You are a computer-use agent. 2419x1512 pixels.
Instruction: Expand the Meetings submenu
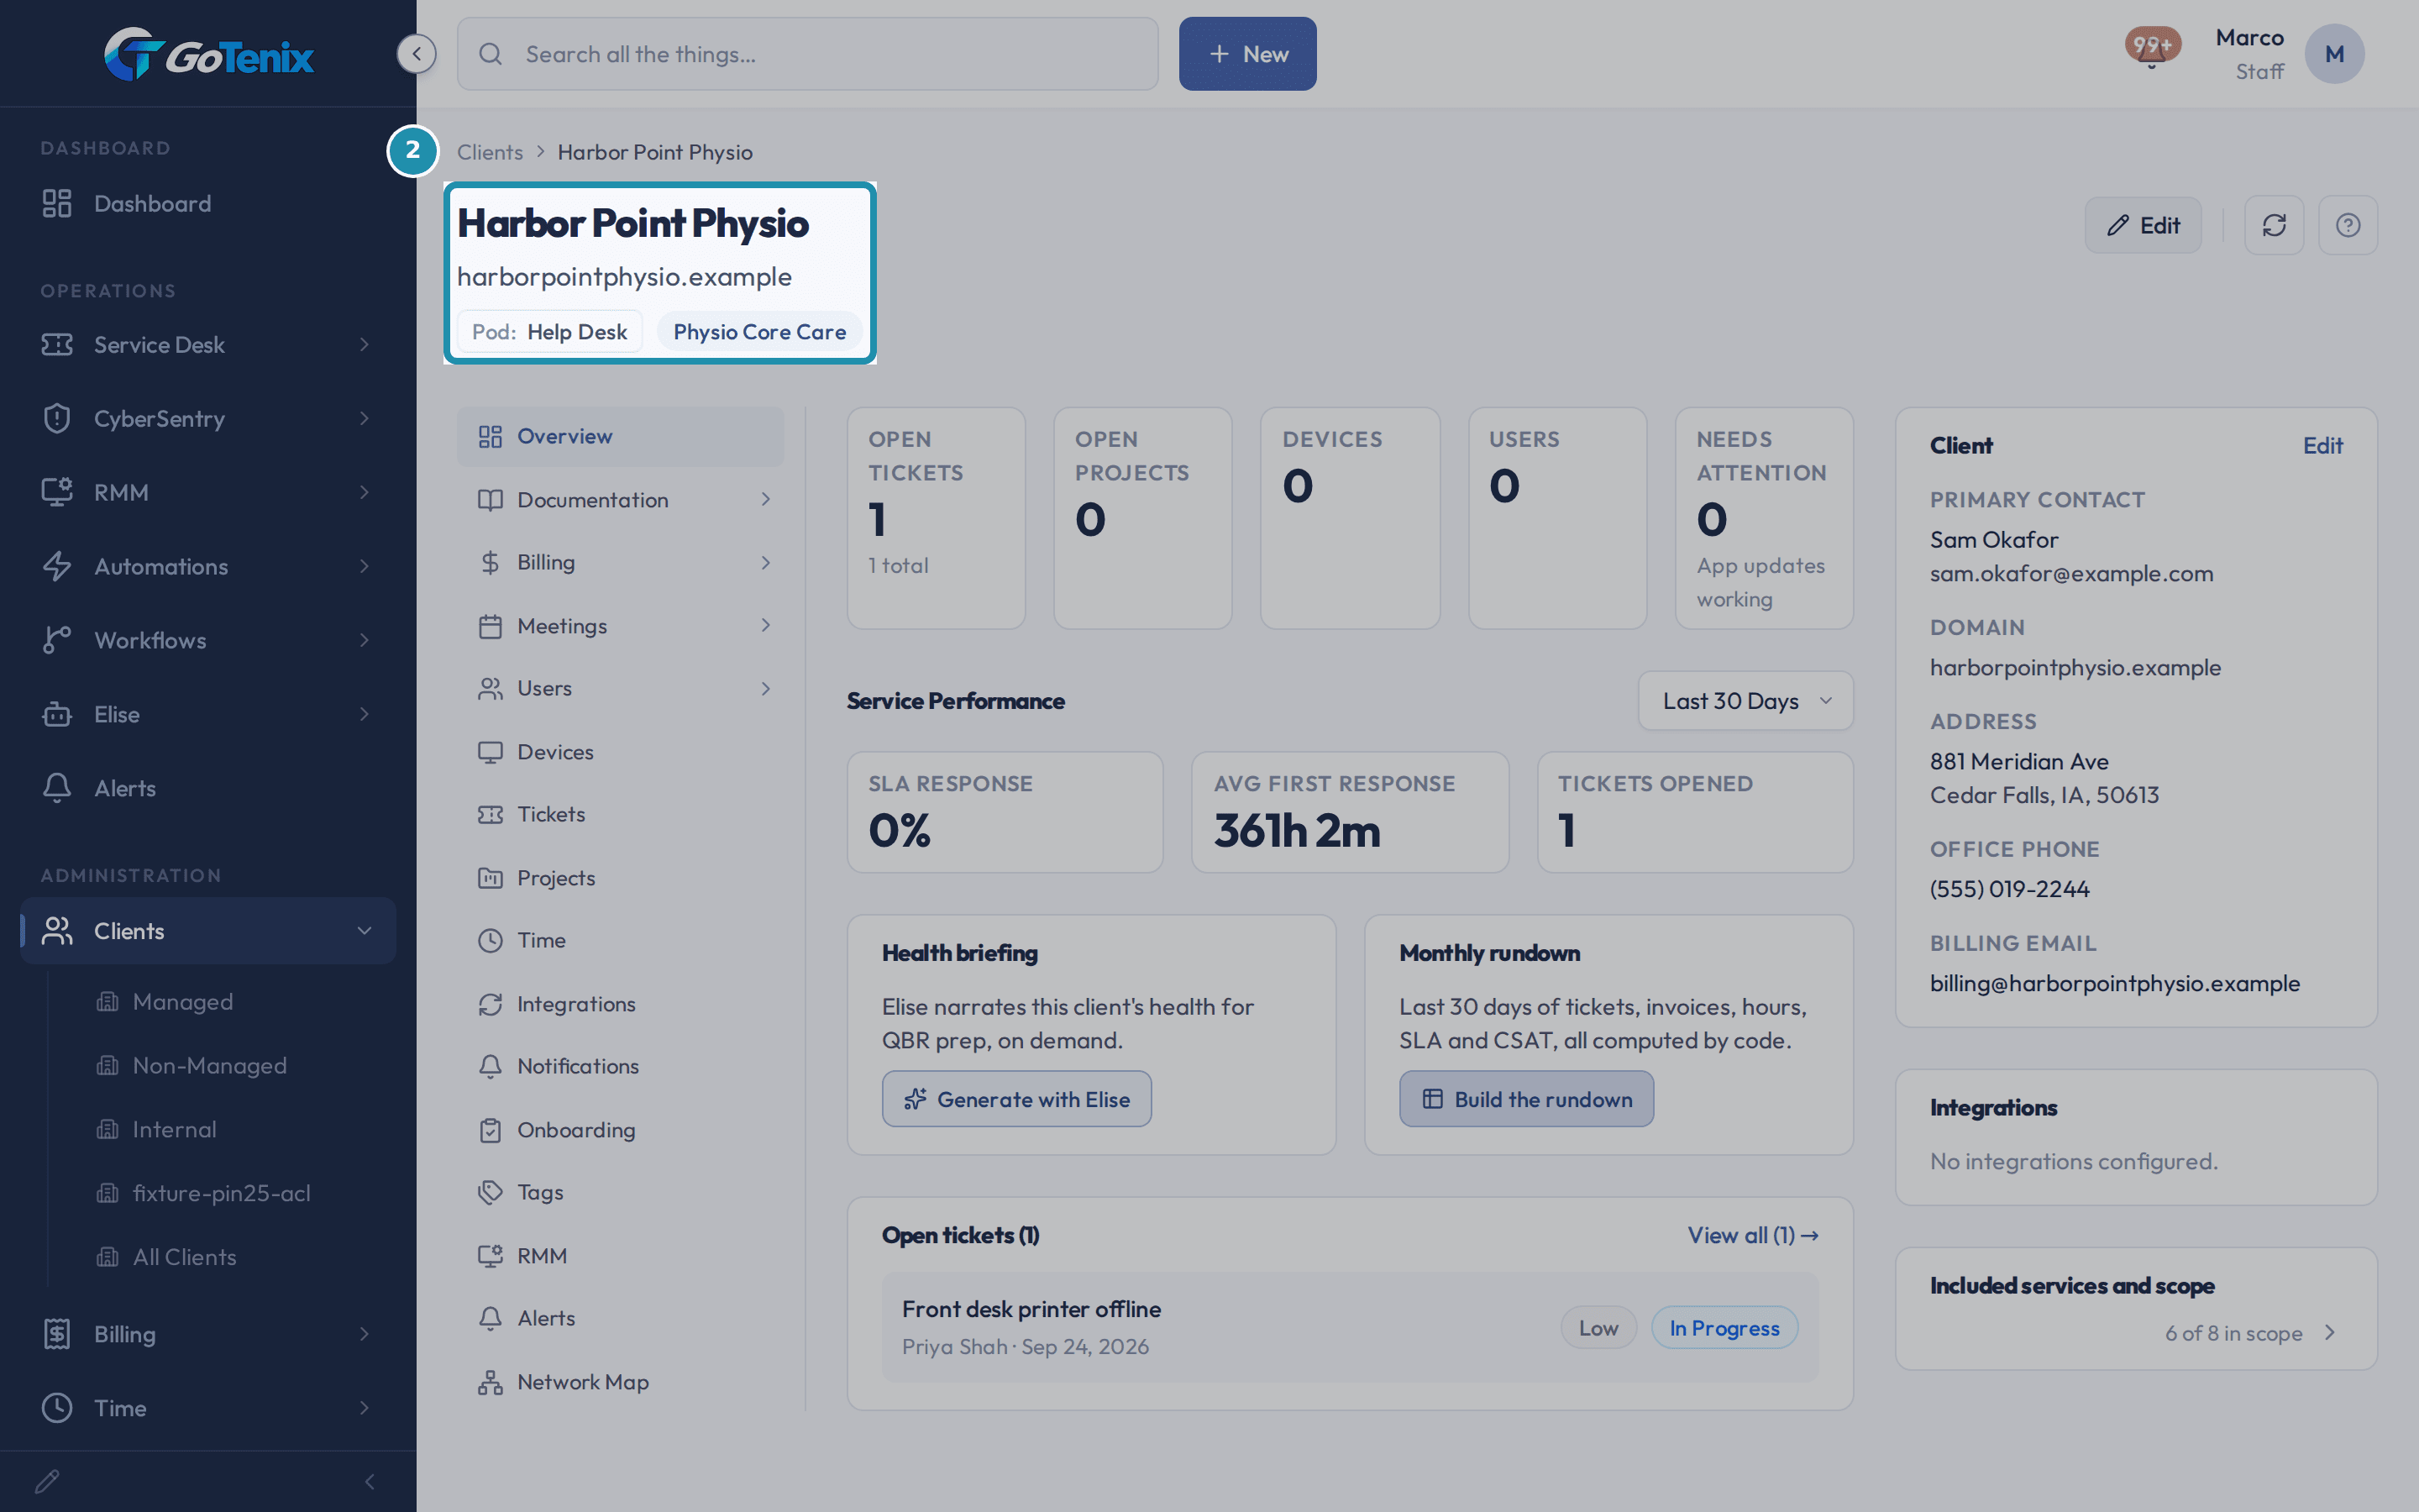pos(620,626)
